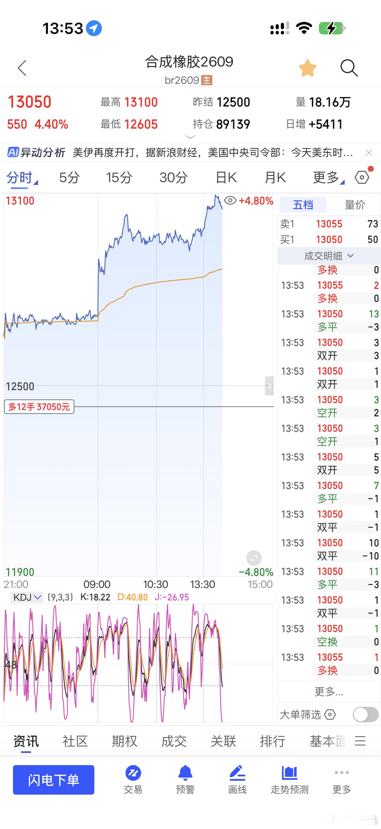The width and height of the screenshot is (381, 829).
Task: Expand chart to fullscreen icon
Action: point(254,558)
